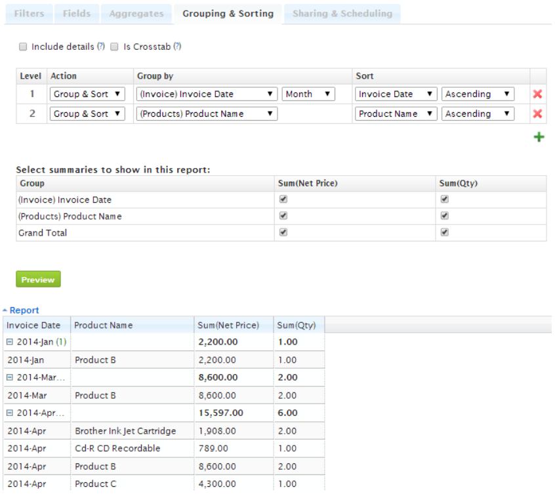Uncheck Sum(Qty) for Invoice Date group
This screenshot has width=555, height=500.
tap(445, 199)
